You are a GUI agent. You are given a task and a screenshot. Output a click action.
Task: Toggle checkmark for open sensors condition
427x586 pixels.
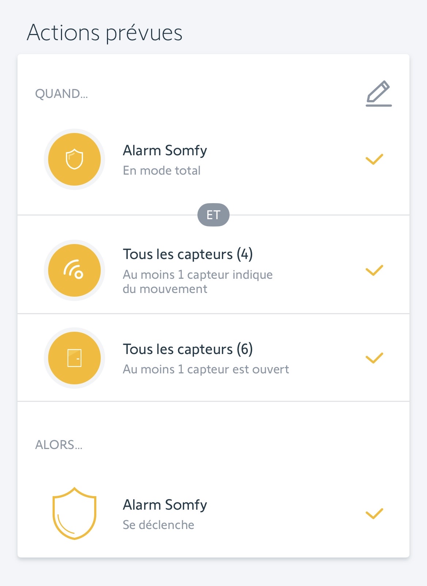[374, 358]
